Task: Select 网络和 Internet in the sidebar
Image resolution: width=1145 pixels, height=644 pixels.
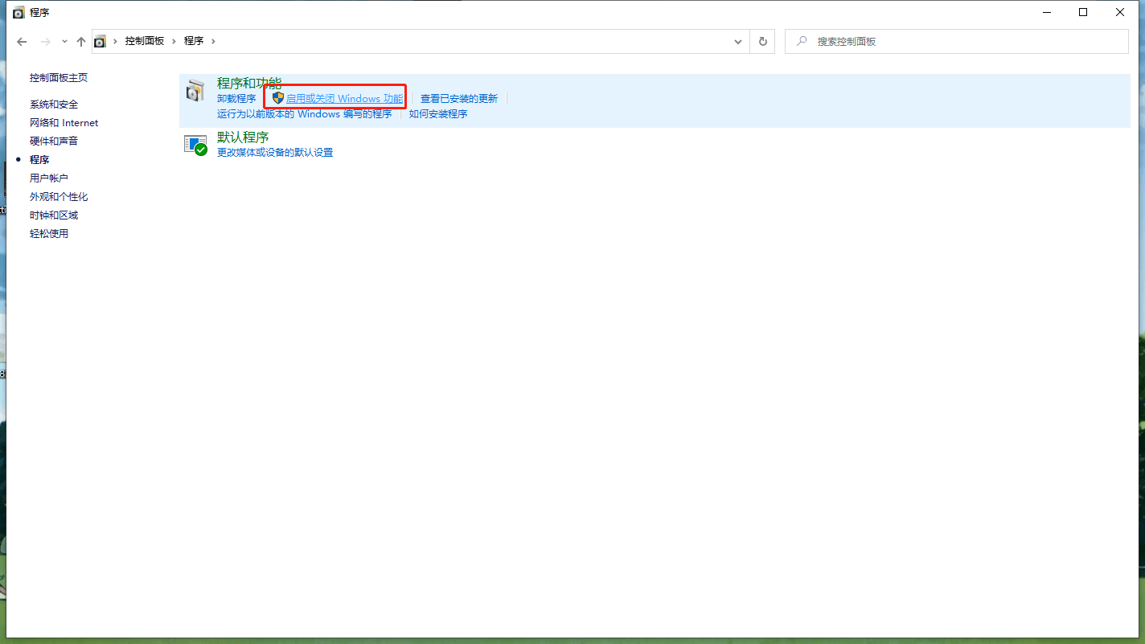Action: point(64,123)
